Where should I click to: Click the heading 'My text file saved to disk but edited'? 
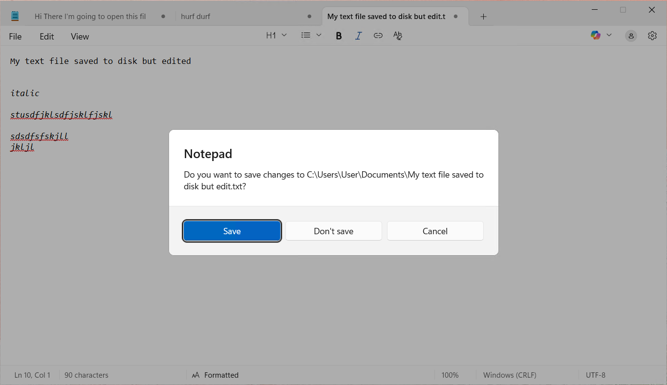pos(101,61)
